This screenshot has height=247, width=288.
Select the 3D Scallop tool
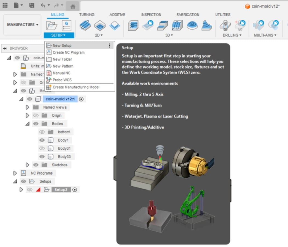click(x=192, y=25)
